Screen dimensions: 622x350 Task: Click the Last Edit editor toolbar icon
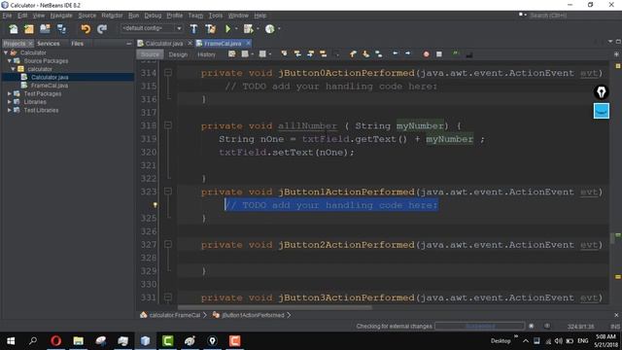232,54
